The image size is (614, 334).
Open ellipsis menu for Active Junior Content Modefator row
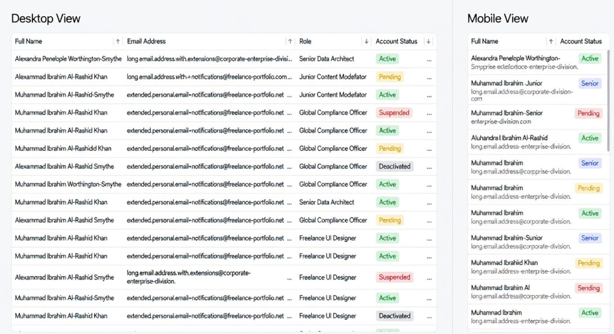[x=429, y=95]
